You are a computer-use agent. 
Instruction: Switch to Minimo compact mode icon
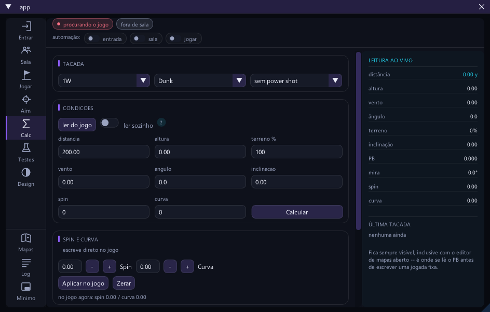[x=26, y=287]
